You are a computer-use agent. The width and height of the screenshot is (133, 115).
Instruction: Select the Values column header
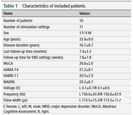point(85,14)
